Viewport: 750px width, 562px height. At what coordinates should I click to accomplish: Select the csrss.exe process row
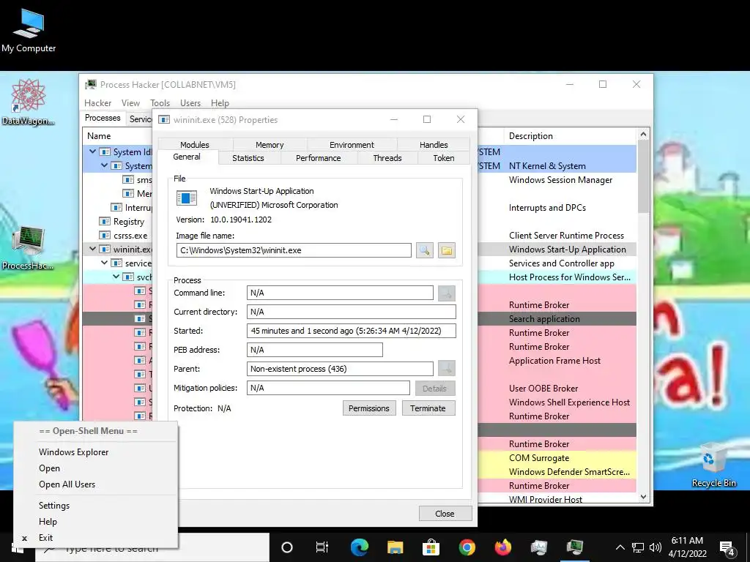(x=130, y=235)
